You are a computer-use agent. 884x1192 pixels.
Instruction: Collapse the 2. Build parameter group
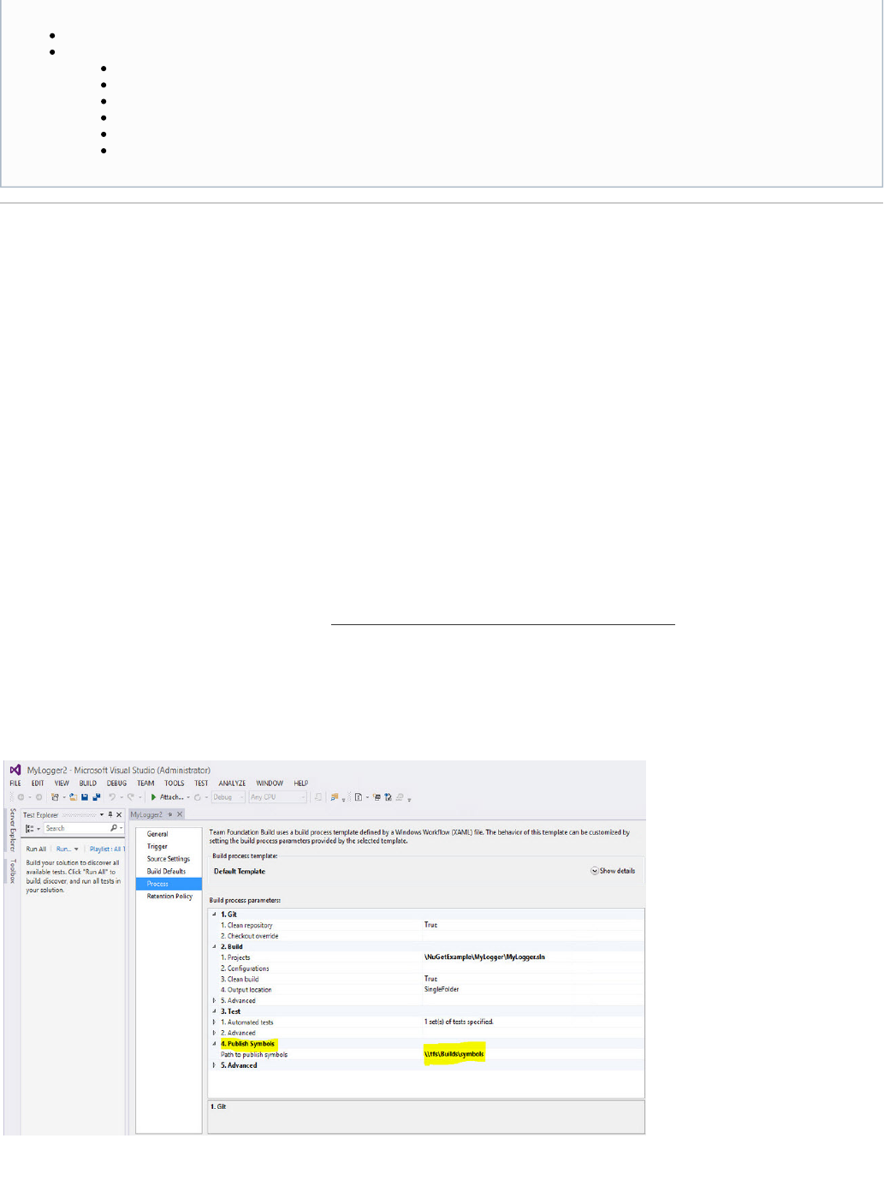coord(215,947)
